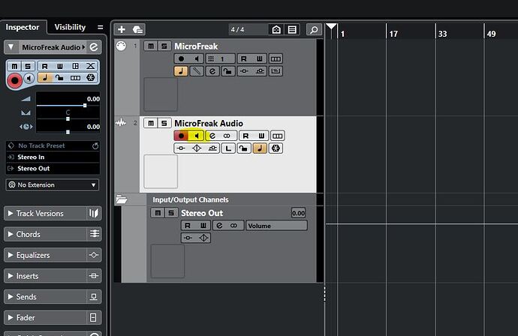Open the No Extension dropdown
The width and height of the screenshot is (518, 336).
point(53,184)
